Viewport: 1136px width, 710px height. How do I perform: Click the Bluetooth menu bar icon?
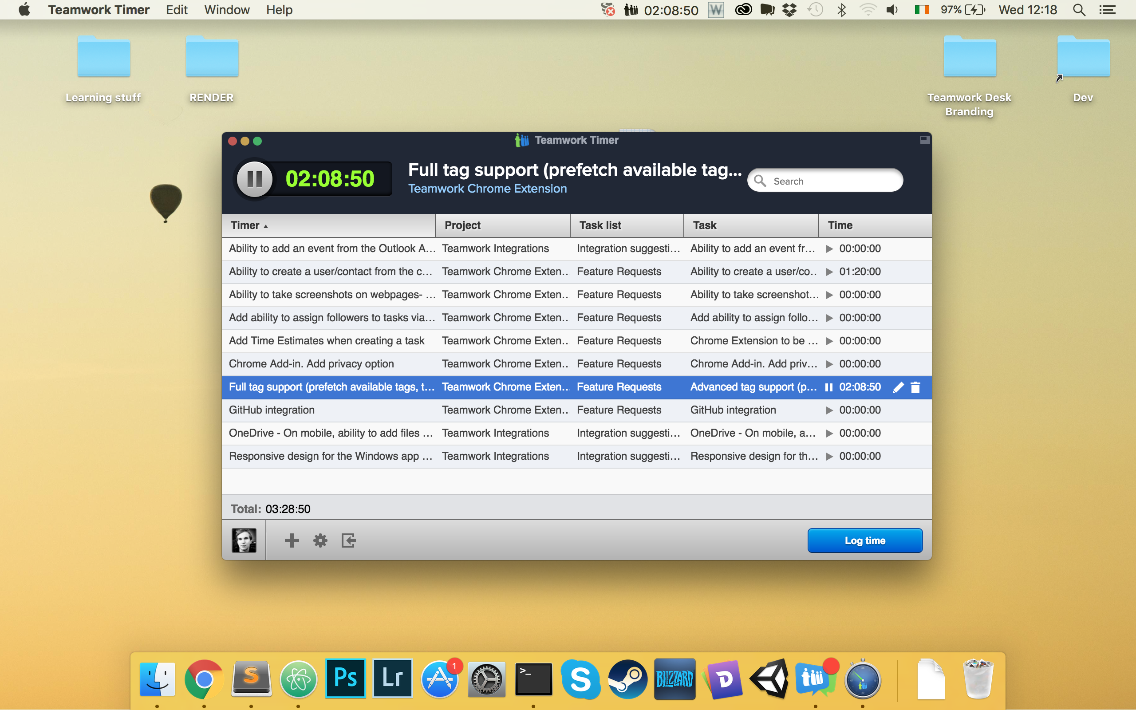pos(842,10)
